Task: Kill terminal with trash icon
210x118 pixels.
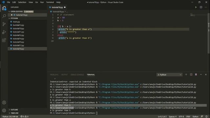Action: (x=196, y=74)
